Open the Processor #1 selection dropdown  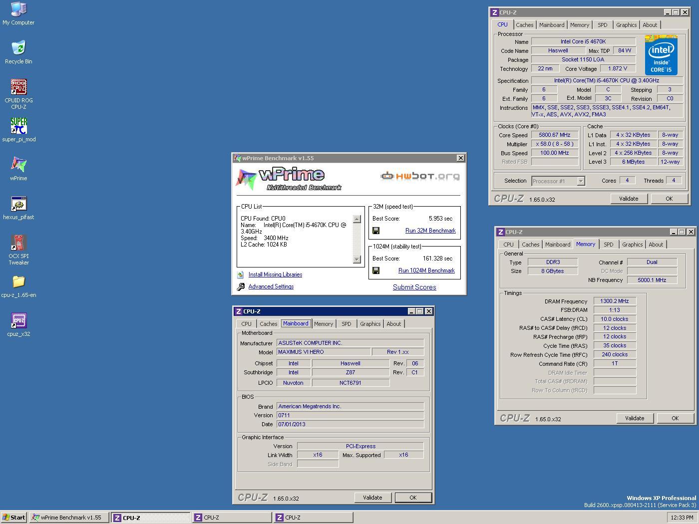coord(581,181)
